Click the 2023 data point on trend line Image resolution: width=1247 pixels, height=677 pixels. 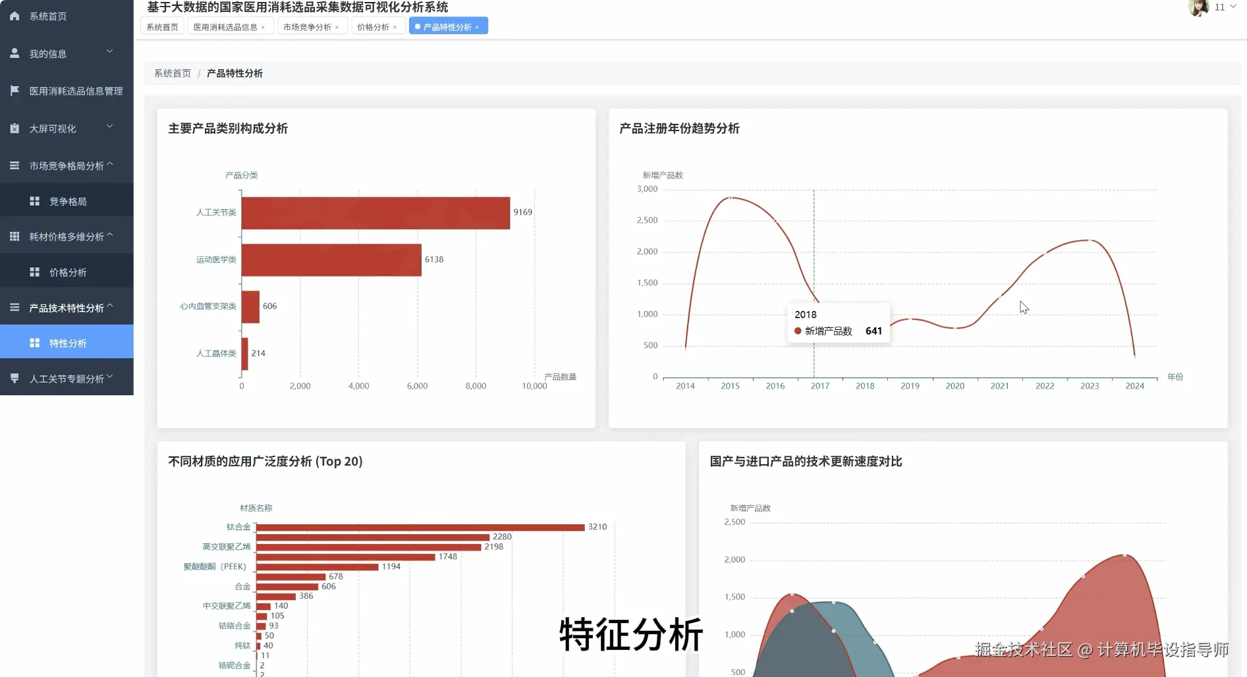[1090, 240]
